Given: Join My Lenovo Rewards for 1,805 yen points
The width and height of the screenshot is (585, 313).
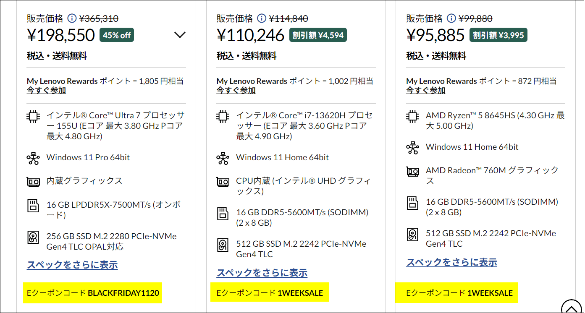Looking at the screenshot, I should 46,90.
